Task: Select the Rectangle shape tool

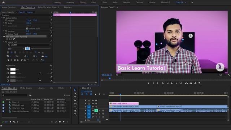Action: [75, 107]
